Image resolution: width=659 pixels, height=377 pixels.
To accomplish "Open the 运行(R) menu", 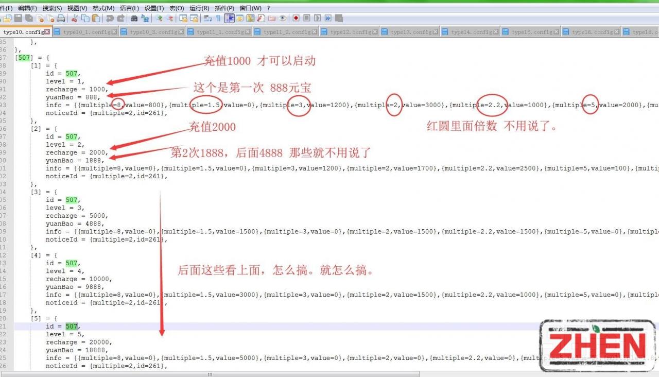I will point(199,8).
